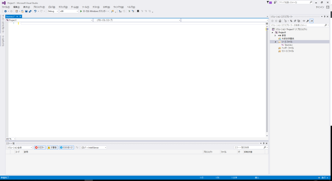The height and width of the screenshot is (181, 332).
Task: Collapse the ソース ファイル folder
Action: pyautogui.click(x=276, y=42)
